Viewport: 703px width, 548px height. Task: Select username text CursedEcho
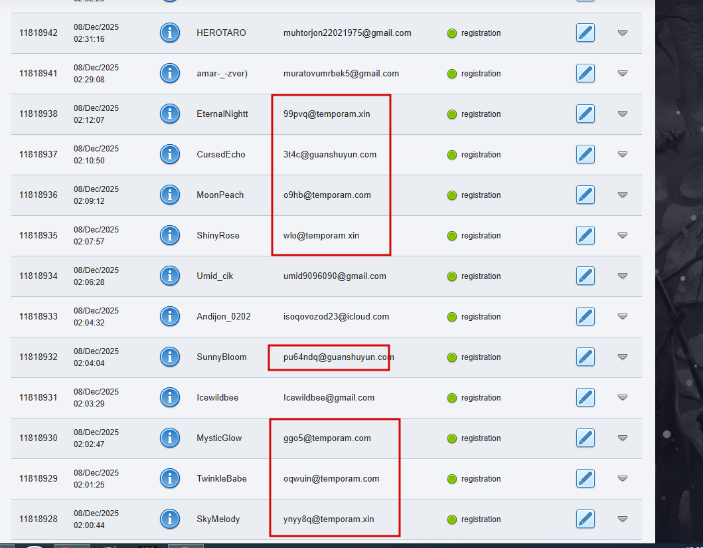pyautogui.click(x=220, y=154)
